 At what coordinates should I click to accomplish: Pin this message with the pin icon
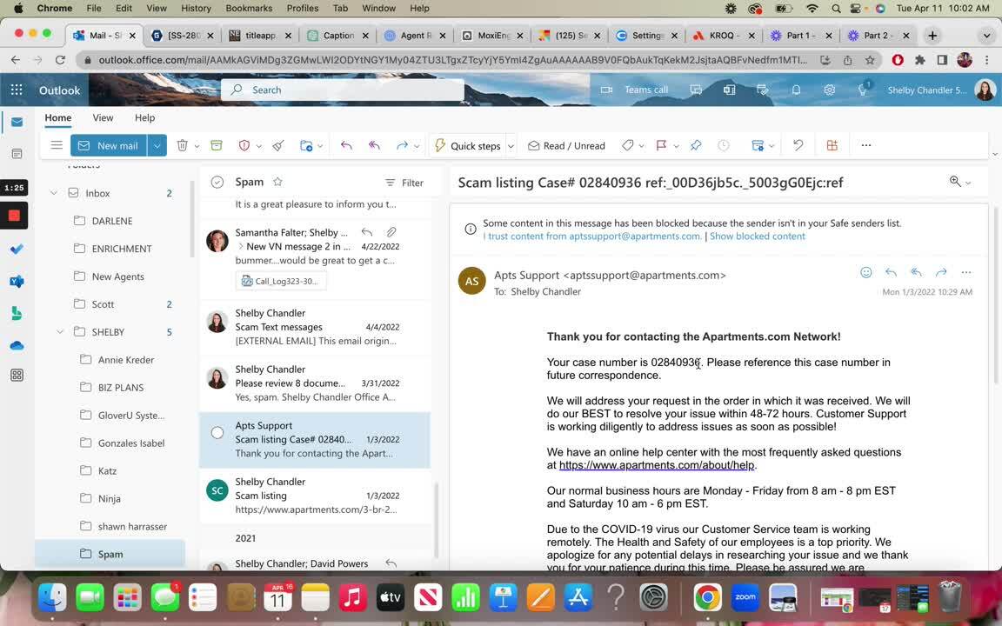696,146
